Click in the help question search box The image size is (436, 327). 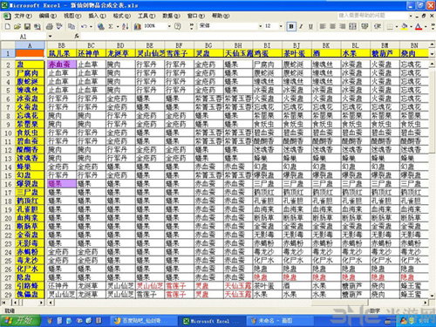pyautogui.click(x=373, y=16)
